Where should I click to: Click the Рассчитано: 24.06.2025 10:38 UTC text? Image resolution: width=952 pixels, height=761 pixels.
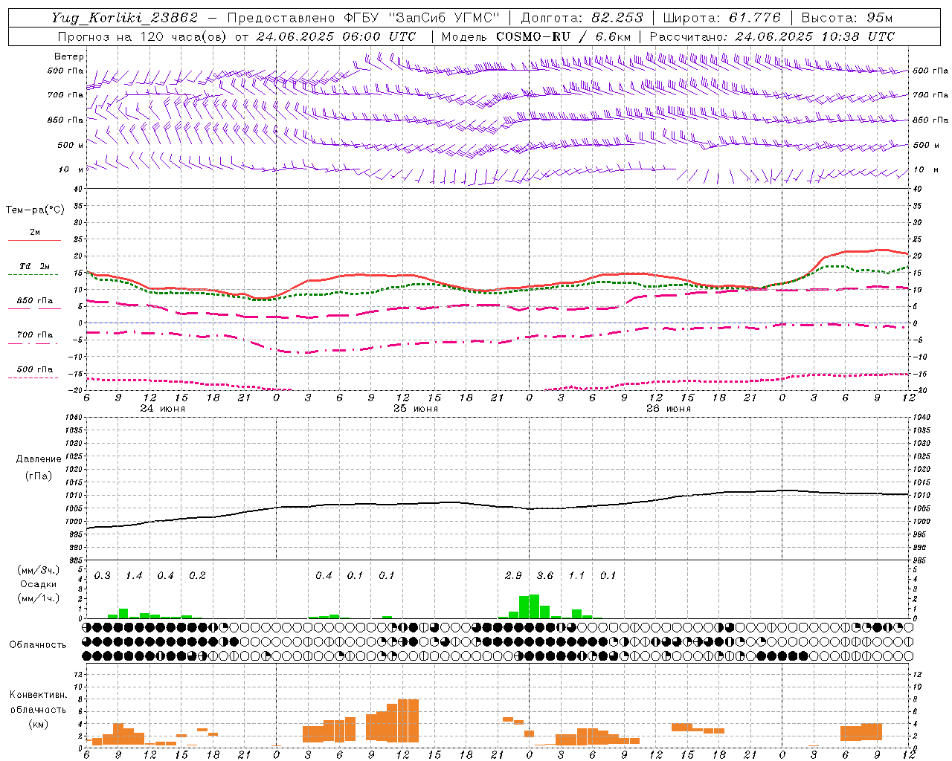[x=772, y=36]
